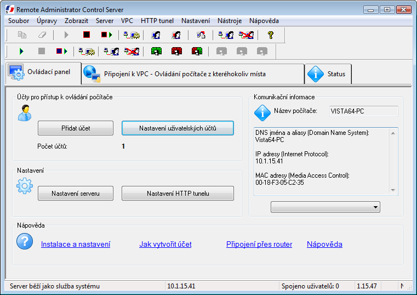Close the Remote Administrator Control Server window

(x=404, y=10)
